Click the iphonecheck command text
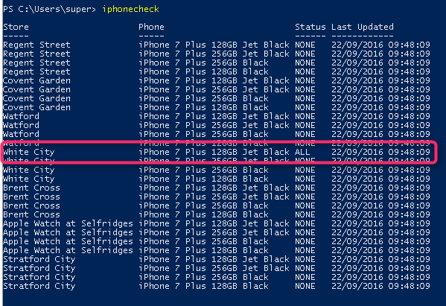 130,9
